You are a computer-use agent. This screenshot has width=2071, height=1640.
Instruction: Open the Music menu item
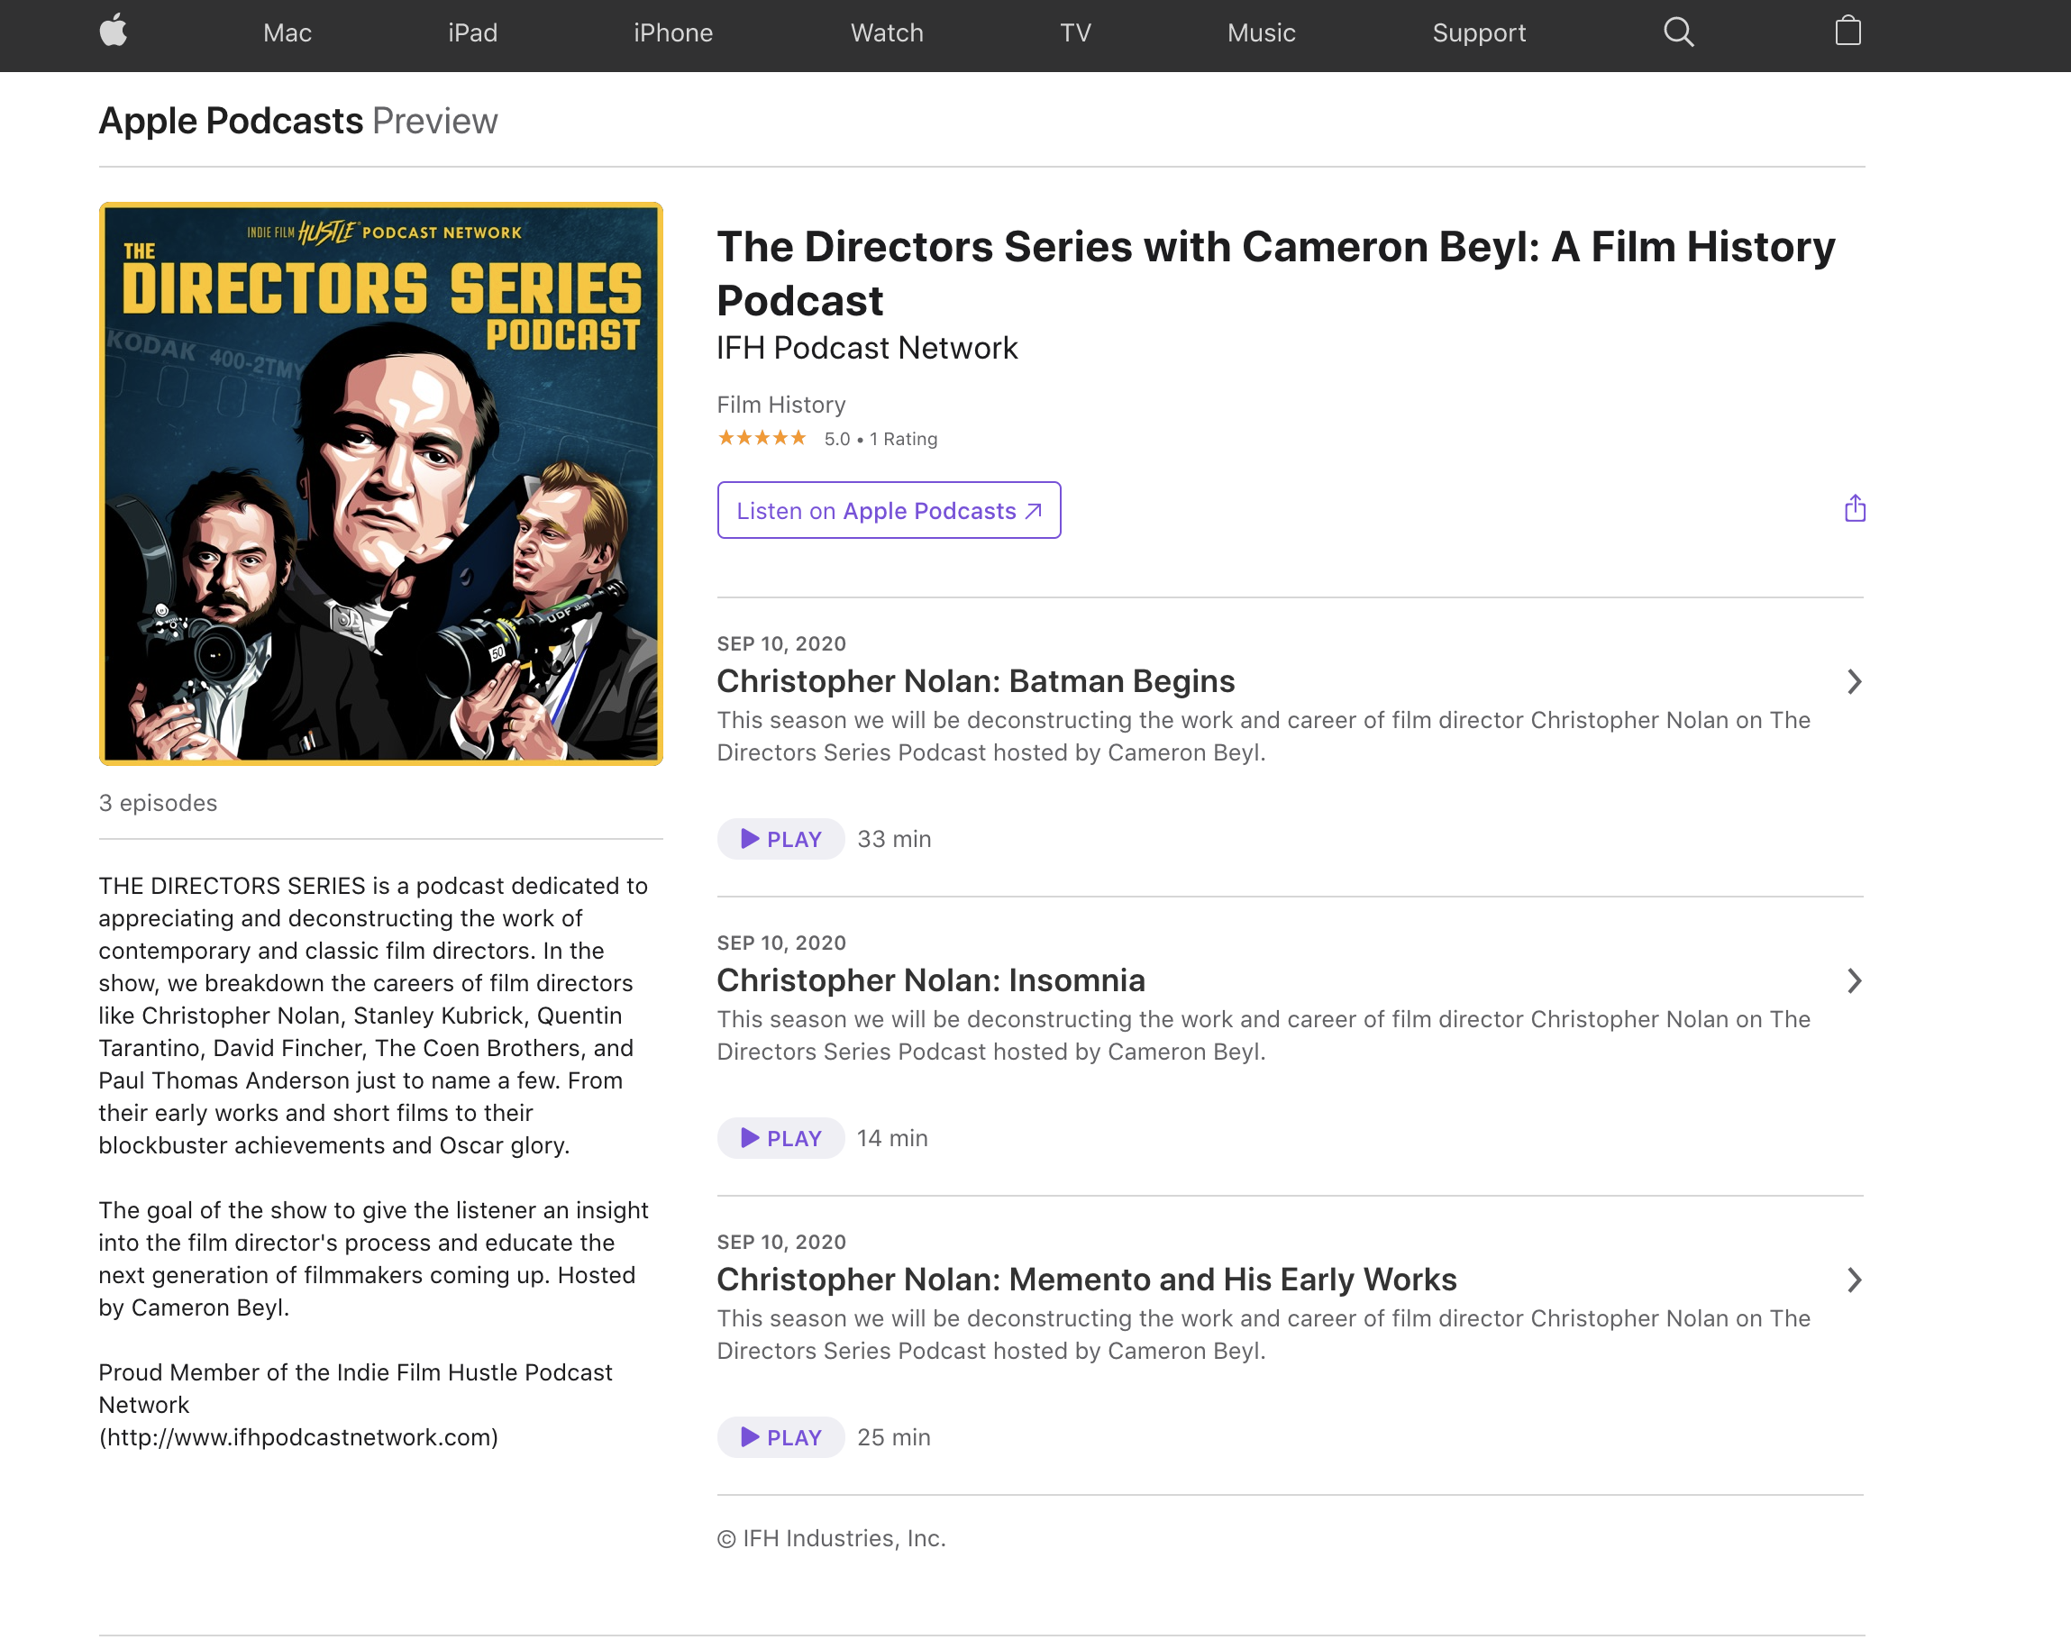click(1261, 32)
